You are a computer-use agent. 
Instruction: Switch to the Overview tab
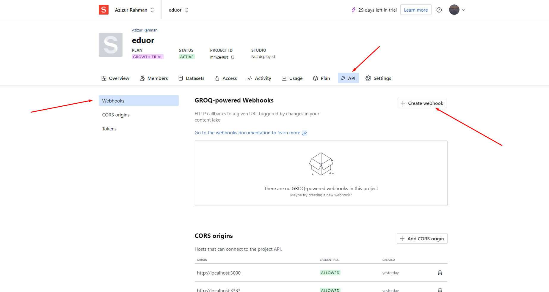(115, 78)
